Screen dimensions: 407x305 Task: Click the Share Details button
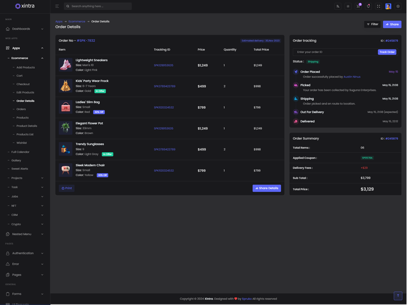267,188
